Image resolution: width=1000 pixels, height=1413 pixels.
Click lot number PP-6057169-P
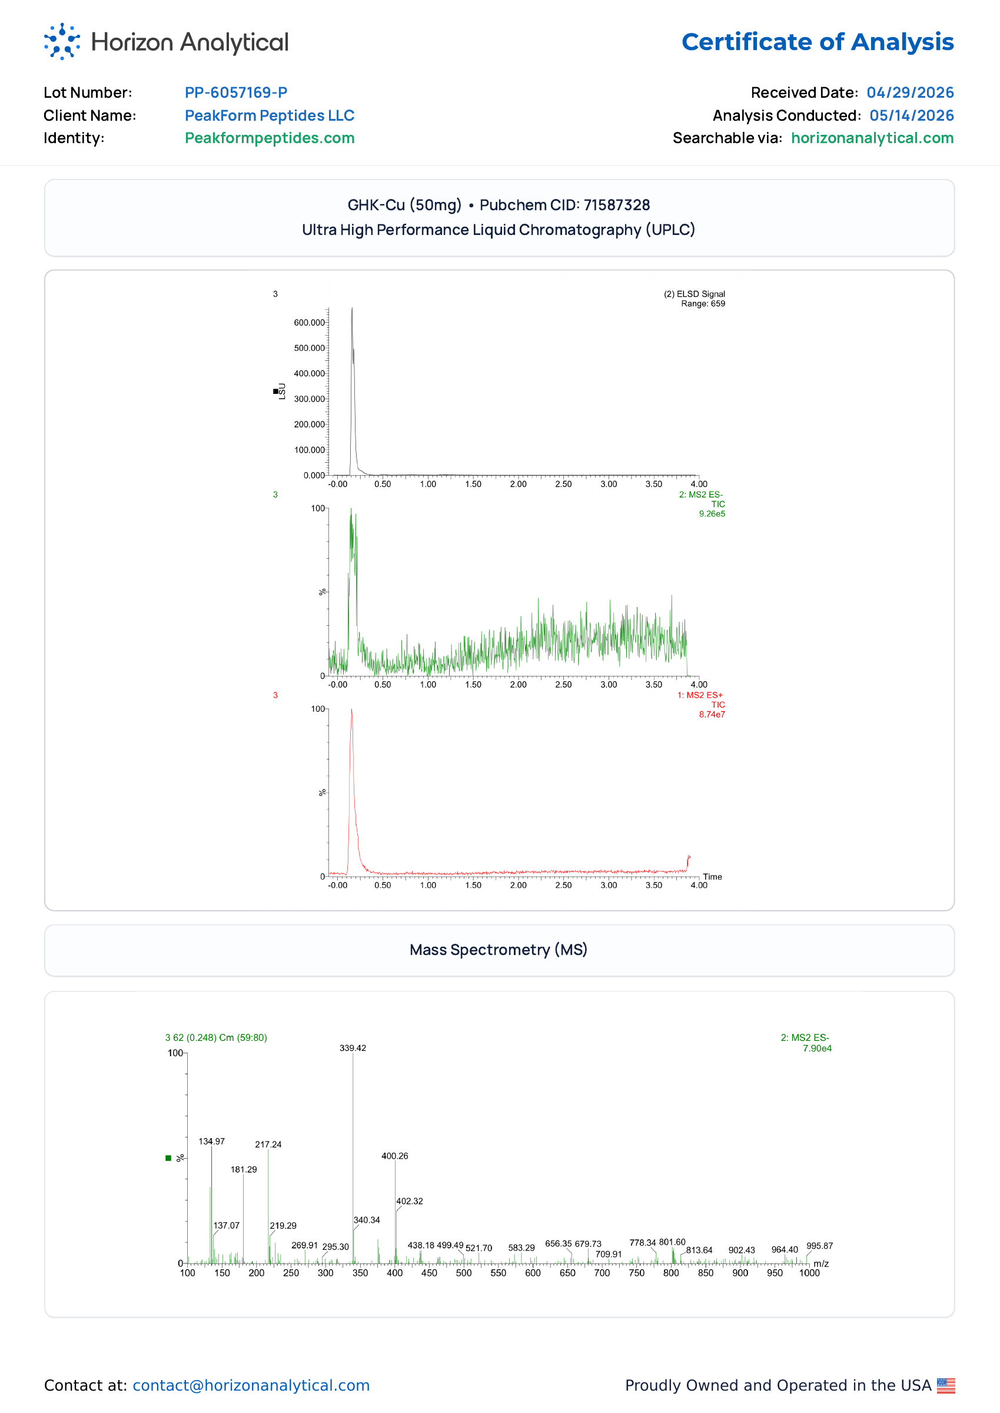(236, 92)
